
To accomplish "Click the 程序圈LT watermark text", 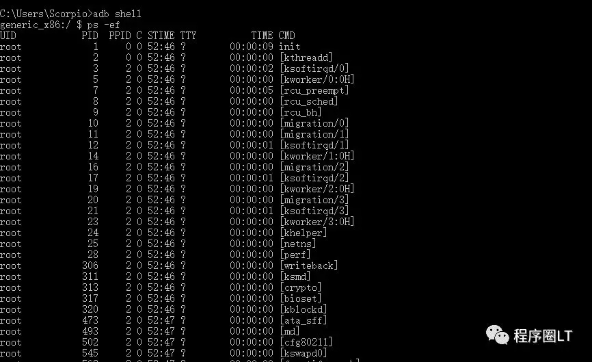I will pos(543,335).
